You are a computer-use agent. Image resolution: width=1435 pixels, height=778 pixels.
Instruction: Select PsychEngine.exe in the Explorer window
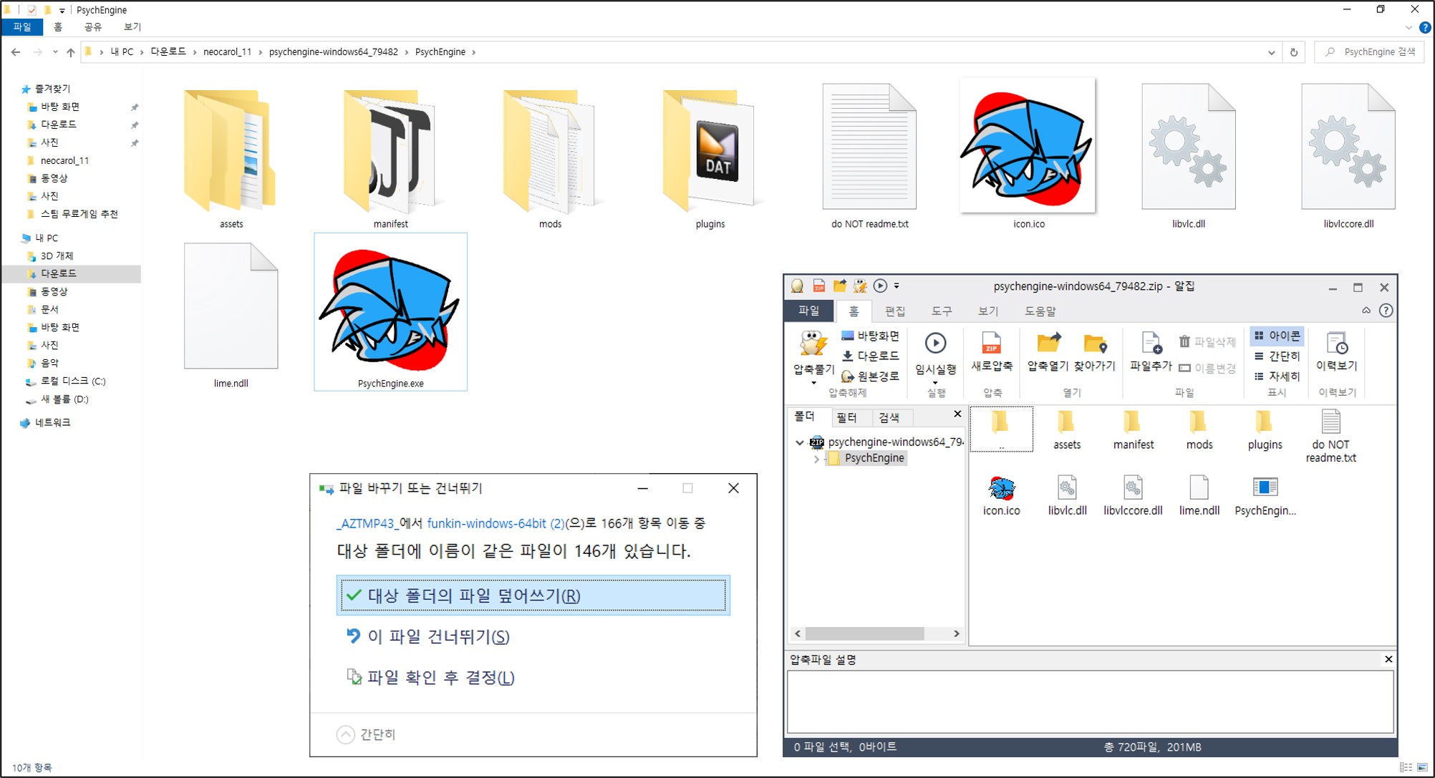(x=390, y=313)
